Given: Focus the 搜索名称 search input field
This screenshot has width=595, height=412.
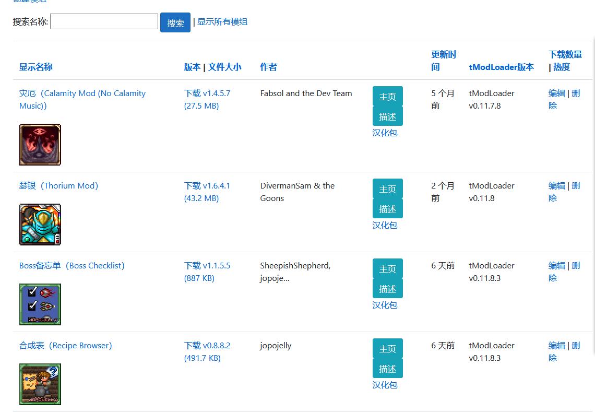Looking at the screenshot, I should point(104,22).
